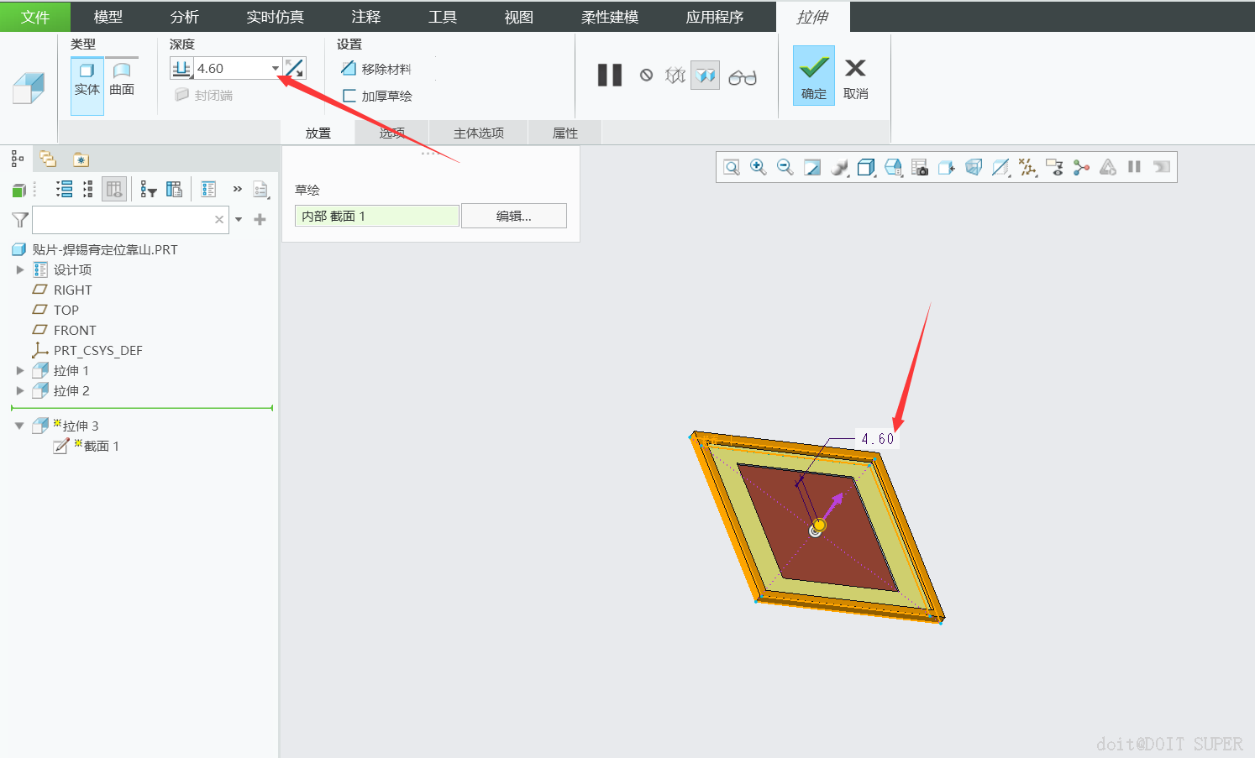
Task: Clear the model tree search field
Action: point(219,220)
